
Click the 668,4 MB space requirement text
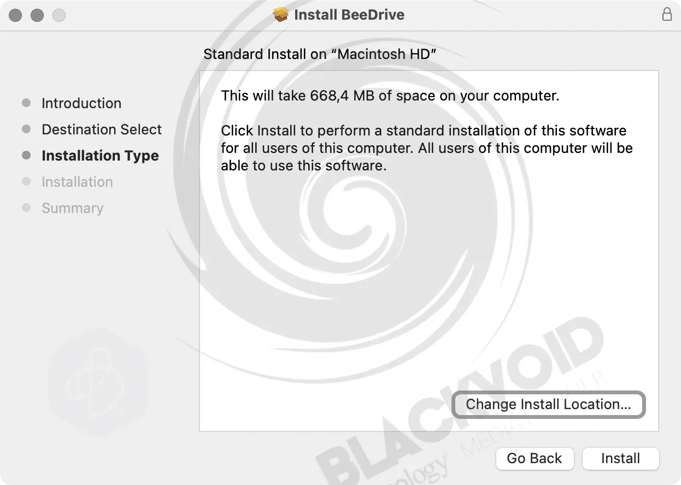coord(390,96)
